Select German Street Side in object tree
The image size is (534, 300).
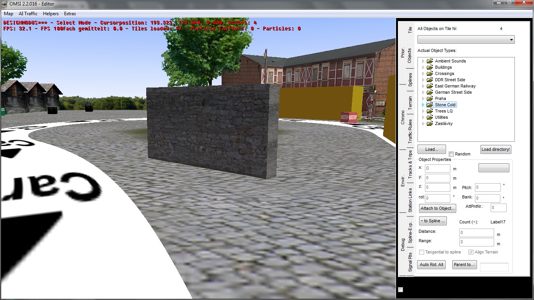click(453, 92)
